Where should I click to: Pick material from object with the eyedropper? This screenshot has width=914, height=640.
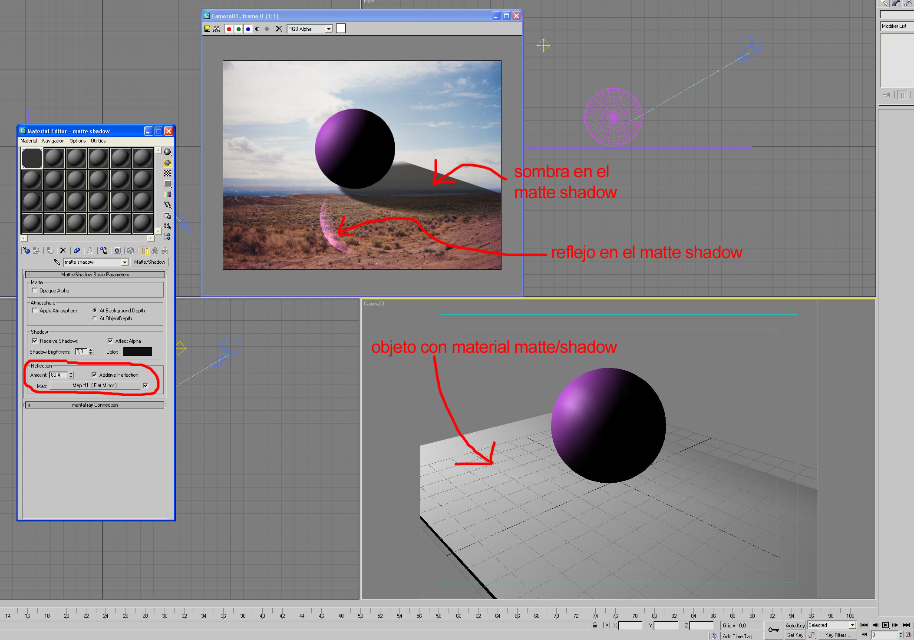[x=57, y=262]
